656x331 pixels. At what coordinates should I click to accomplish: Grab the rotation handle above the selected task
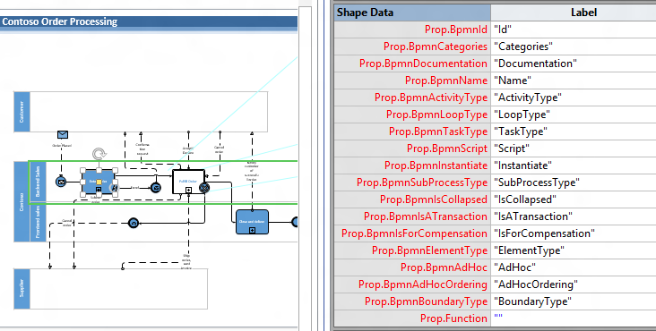99,154
